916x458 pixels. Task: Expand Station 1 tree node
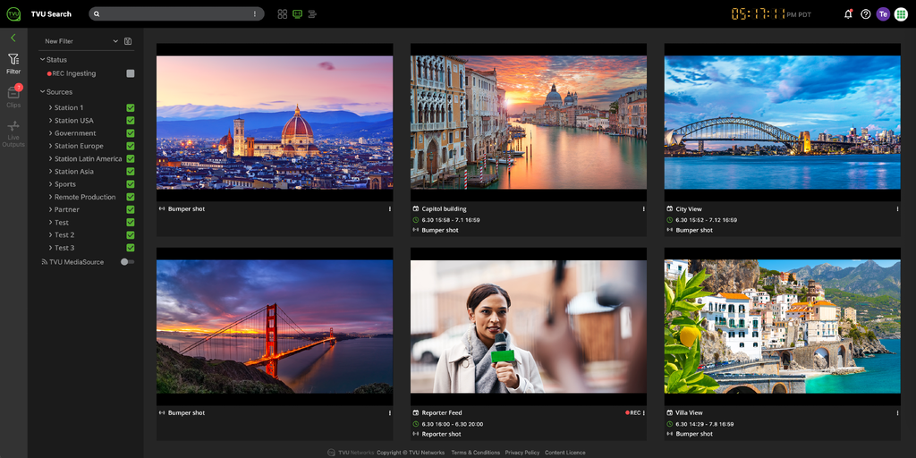50,108
